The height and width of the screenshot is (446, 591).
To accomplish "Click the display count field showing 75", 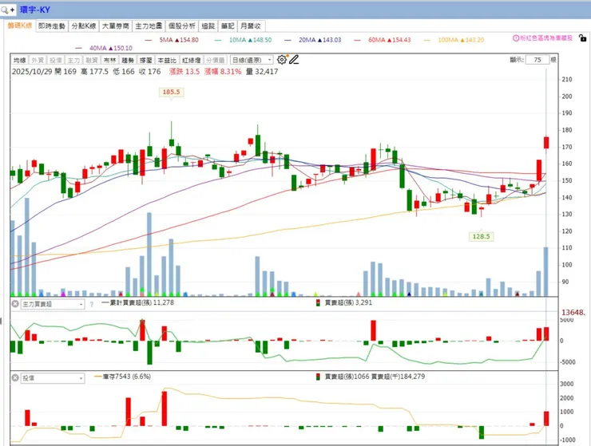I will point(537,60).
